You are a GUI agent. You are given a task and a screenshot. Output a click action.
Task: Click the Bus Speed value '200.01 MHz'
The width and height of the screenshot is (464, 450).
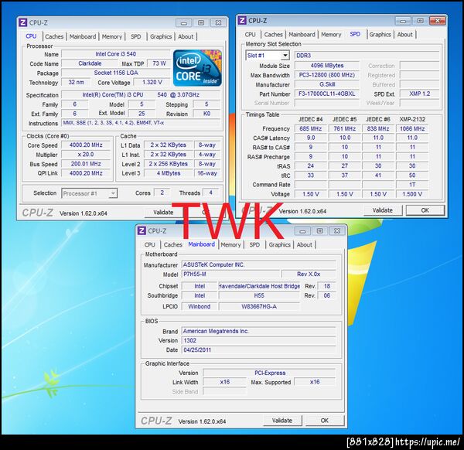coord(86,164)
